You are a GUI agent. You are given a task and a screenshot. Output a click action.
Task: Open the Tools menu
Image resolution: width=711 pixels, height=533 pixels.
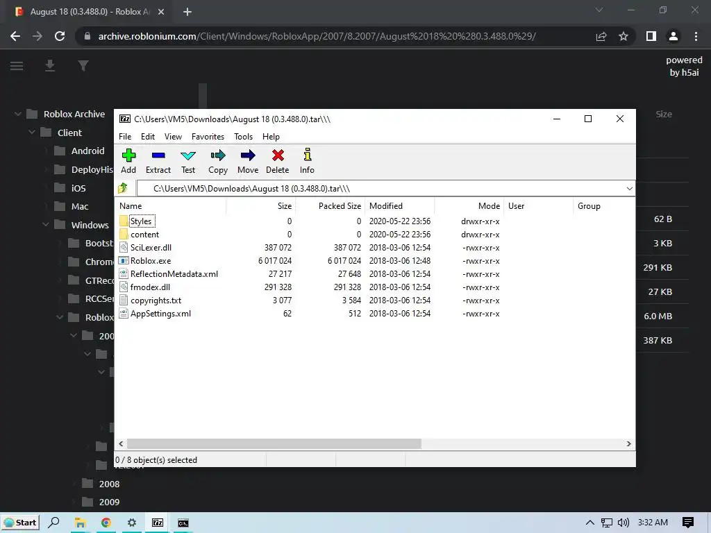[x=244, y=137]
